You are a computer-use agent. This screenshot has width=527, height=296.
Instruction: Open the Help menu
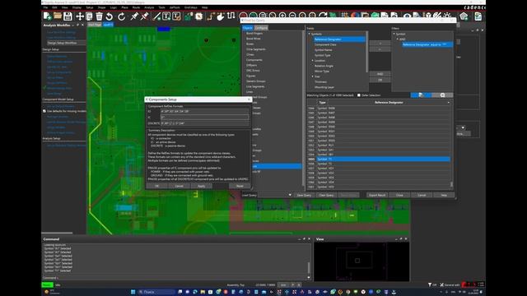tap(204, 7)
